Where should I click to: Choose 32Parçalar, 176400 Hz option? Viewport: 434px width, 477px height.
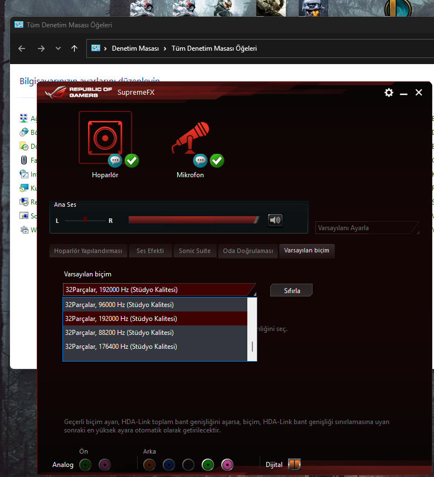click(155, 347)
